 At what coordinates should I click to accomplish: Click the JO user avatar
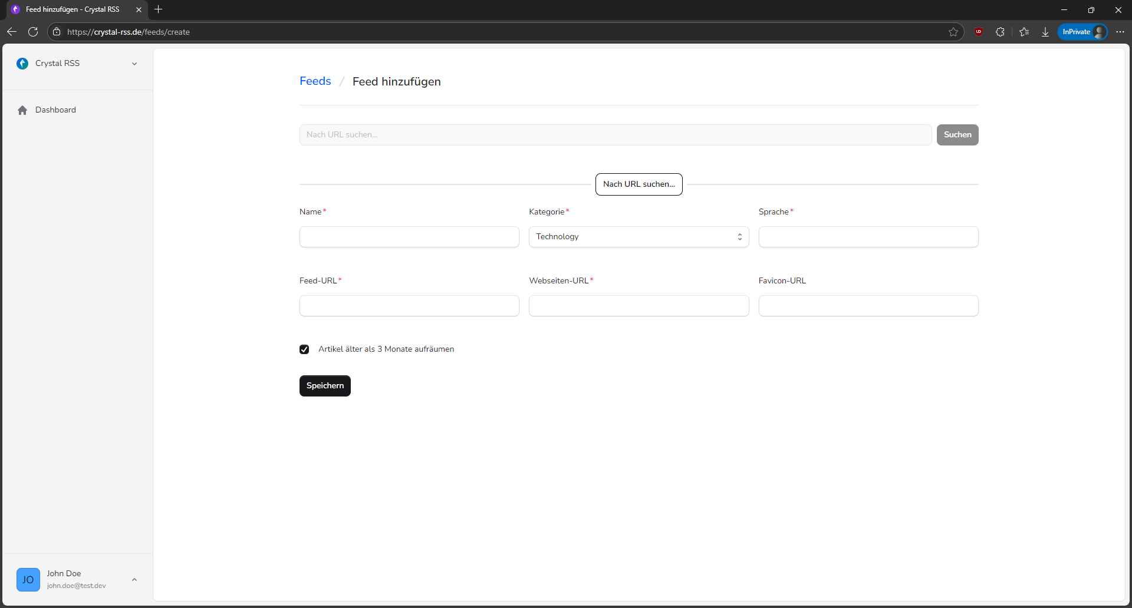point(28,580)
